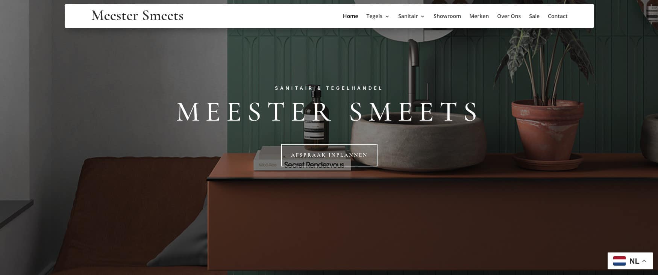Go to the Contact page
The image size is (658, 275).
[558, 16]
